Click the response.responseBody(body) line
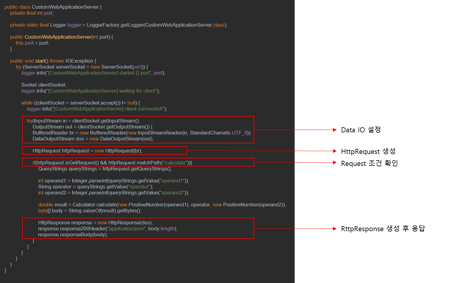 [73, 234]
